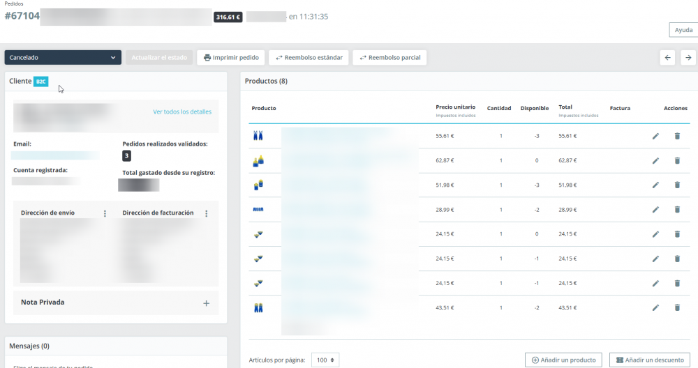
Task: Click Reembolso estándar button
Action: 309,57
